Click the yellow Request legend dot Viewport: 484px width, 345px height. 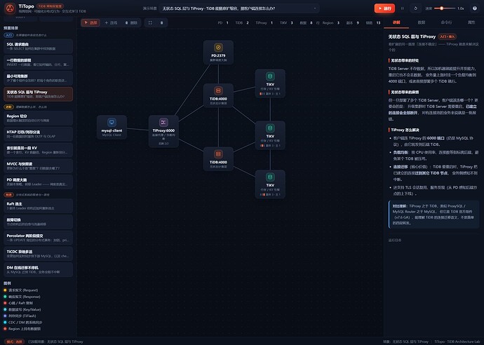click(x=5, y=290)
